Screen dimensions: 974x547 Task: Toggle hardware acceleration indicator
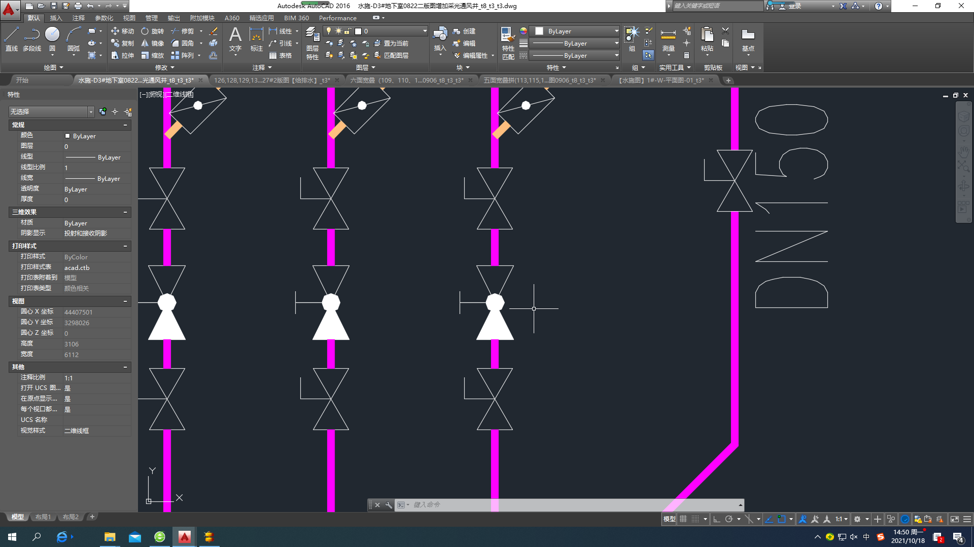(905, 519)
